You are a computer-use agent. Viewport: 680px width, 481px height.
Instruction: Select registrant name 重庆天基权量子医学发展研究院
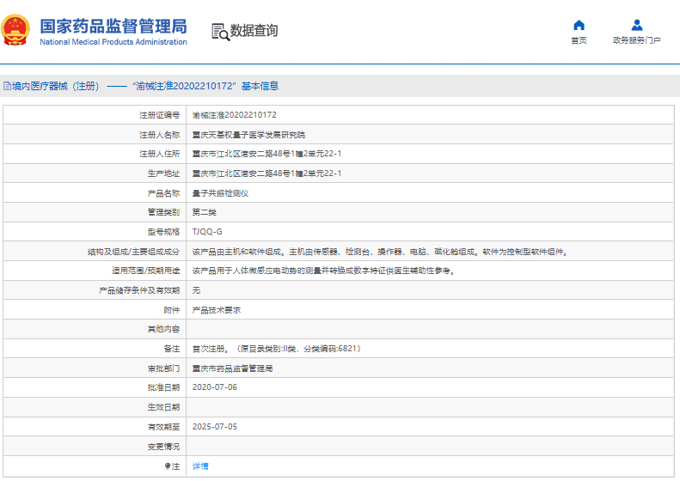click(x=248, y=135)
